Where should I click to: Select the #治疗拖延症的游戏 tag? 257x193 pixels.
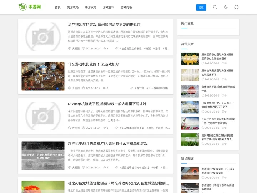click(131, 48)
